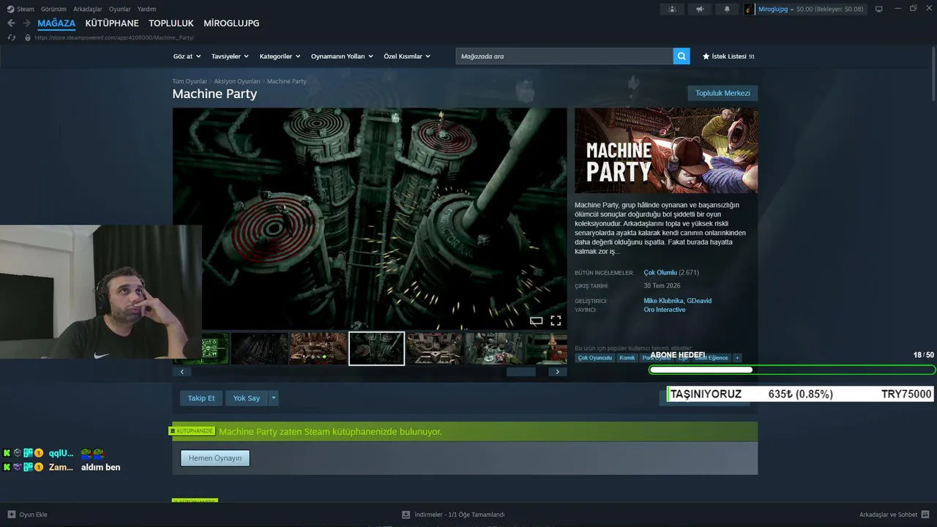Image resolution: width=937 pixels, height=527 pixels.
Task: Click the large machine screenshot in the viewer
Action: pos(370,219)
